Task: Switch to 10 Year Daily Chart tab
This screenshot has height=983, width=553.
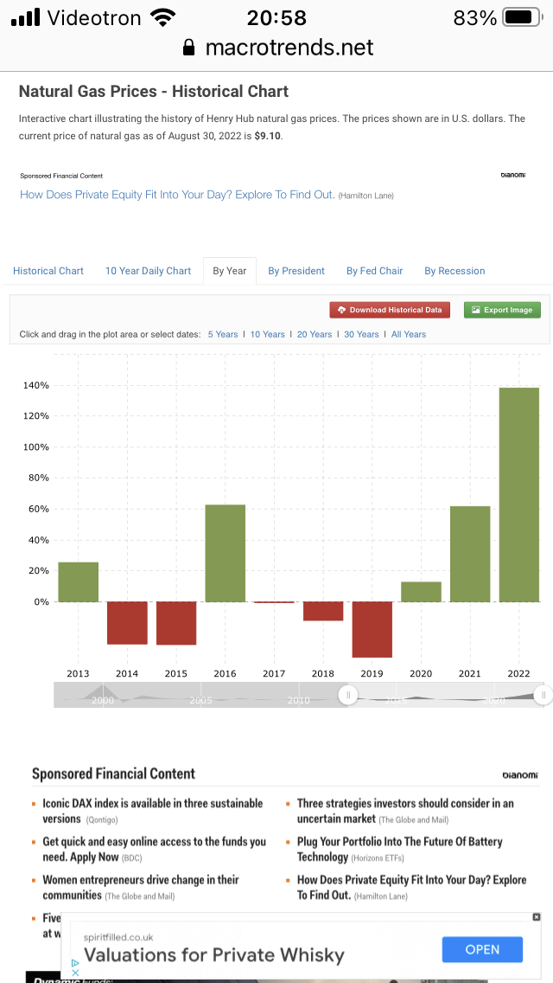Action: coord(148,271)
